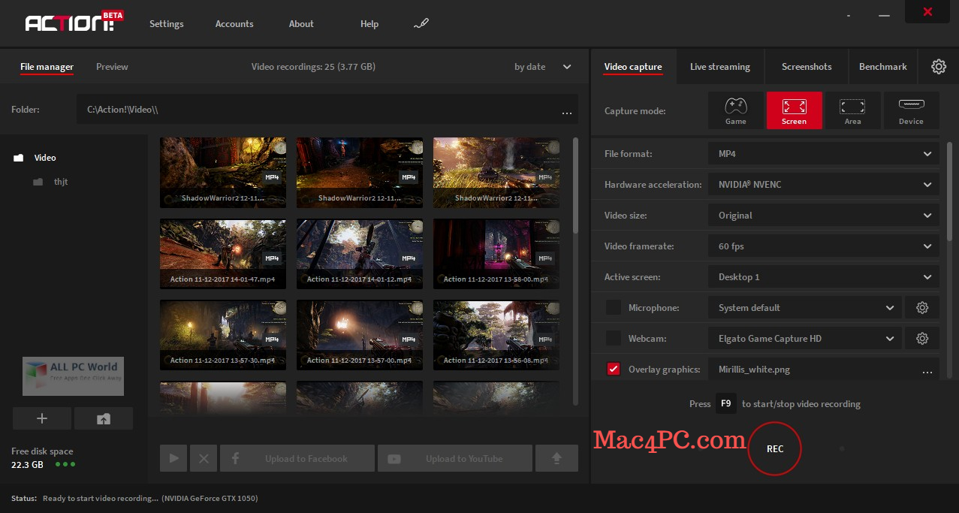Click the file manager vertical scrollbar

pyautogui.click(x=575, y=184)
